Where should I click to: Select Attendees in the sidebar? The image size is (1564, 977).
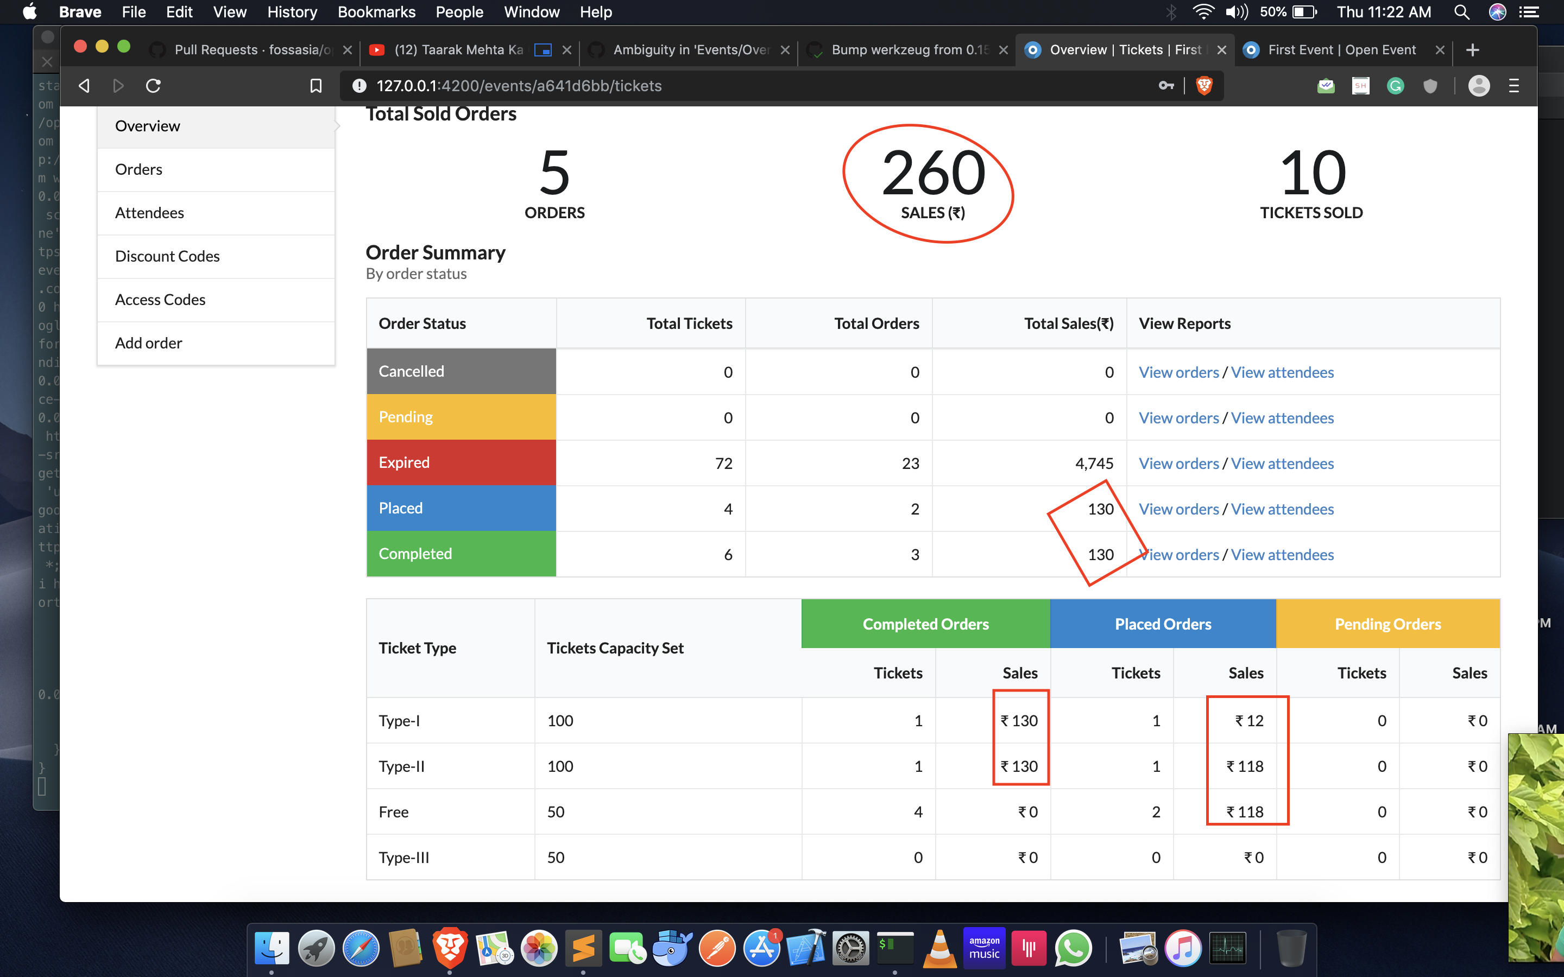[216, 213]
